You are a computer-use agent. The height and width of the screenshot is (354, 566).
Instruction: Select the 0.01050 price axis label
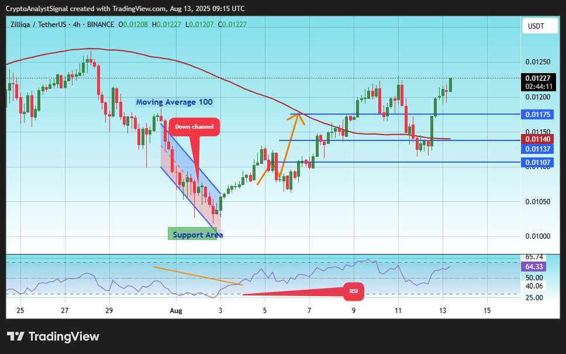coord(538,201)
